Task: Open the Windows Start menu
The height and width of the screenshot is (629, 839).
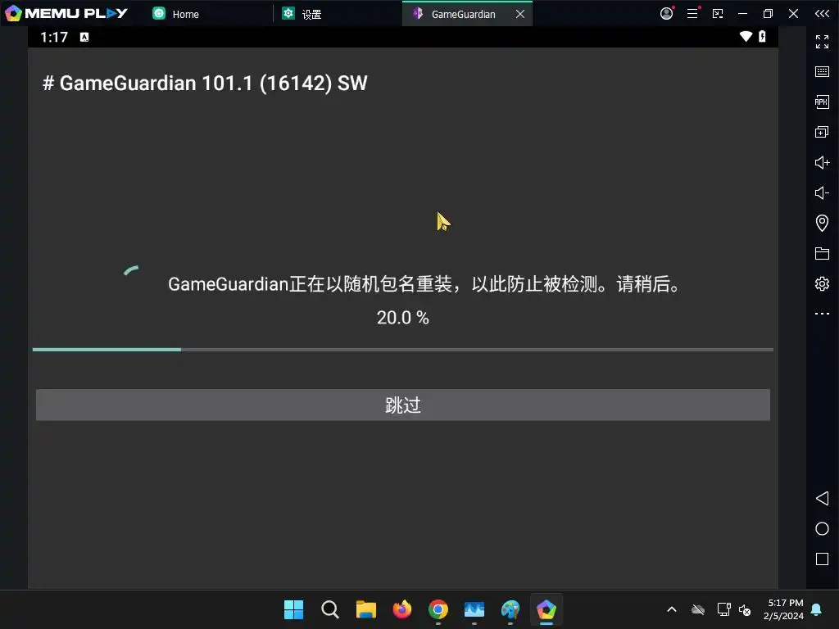Action: pos(293,609)
